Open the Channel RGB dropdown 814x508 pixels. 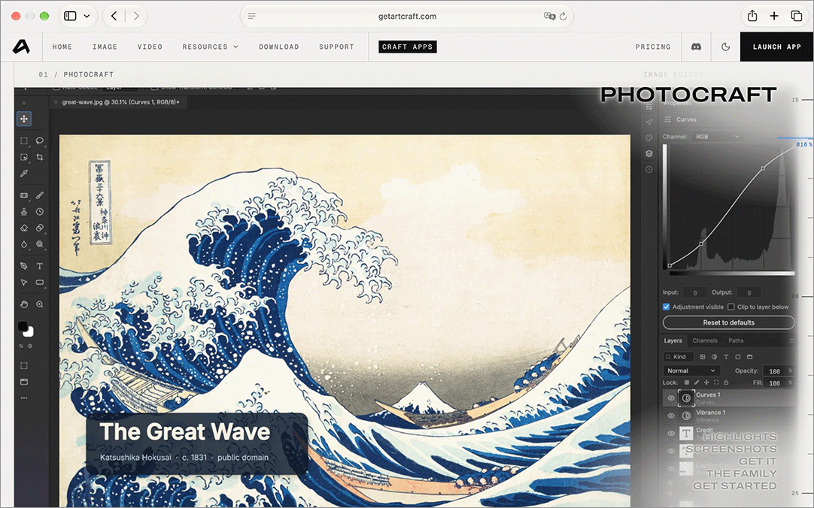coord(718,136)
